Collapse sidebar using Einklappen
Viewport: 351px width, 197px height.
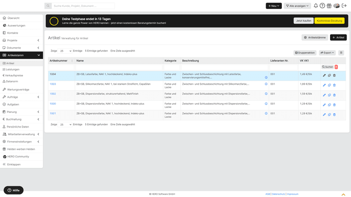click(x=14, y=164)
